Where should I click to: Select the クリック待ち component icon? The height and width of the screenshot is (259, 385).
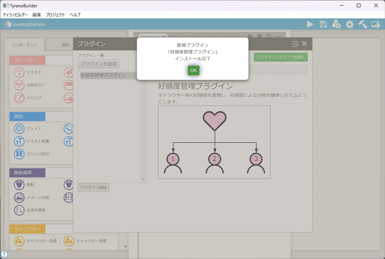click(19, 154)
